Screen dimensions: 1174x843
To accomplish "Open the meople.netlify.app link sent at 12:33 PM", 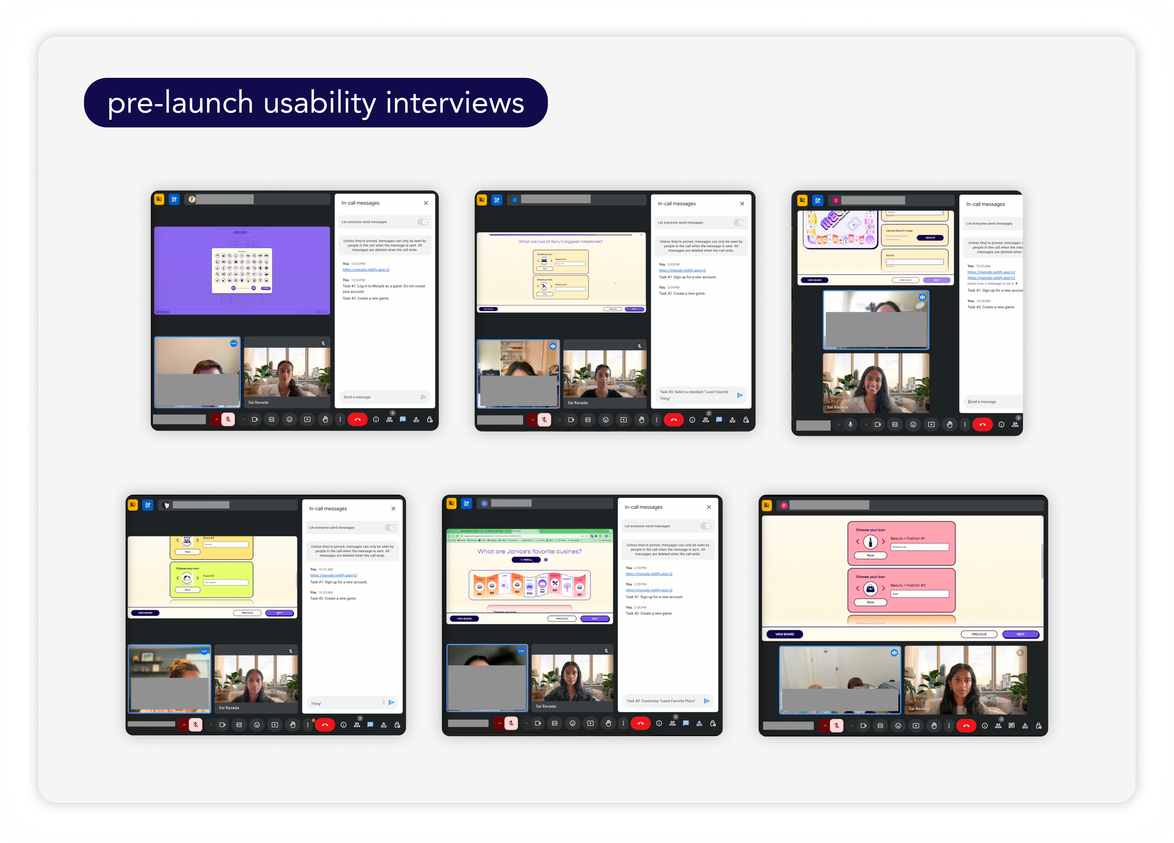I will (x=365, y=269).
